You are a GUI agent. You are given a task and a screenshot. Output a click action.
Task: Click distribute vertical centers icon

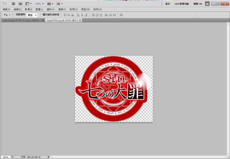[x=97, y=15]
